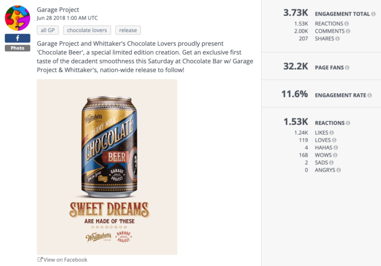381x266 pixels.
Task: Select the 'chocolate lovers' tag
Action: pyautogui.click(x=87, y=31)
